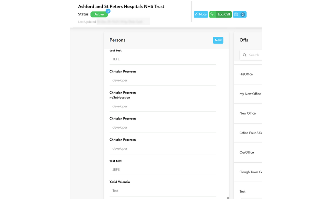This screenshot has width=332, height=199.
Task: Select My New Office entry
Action: [x=248, y=94]
